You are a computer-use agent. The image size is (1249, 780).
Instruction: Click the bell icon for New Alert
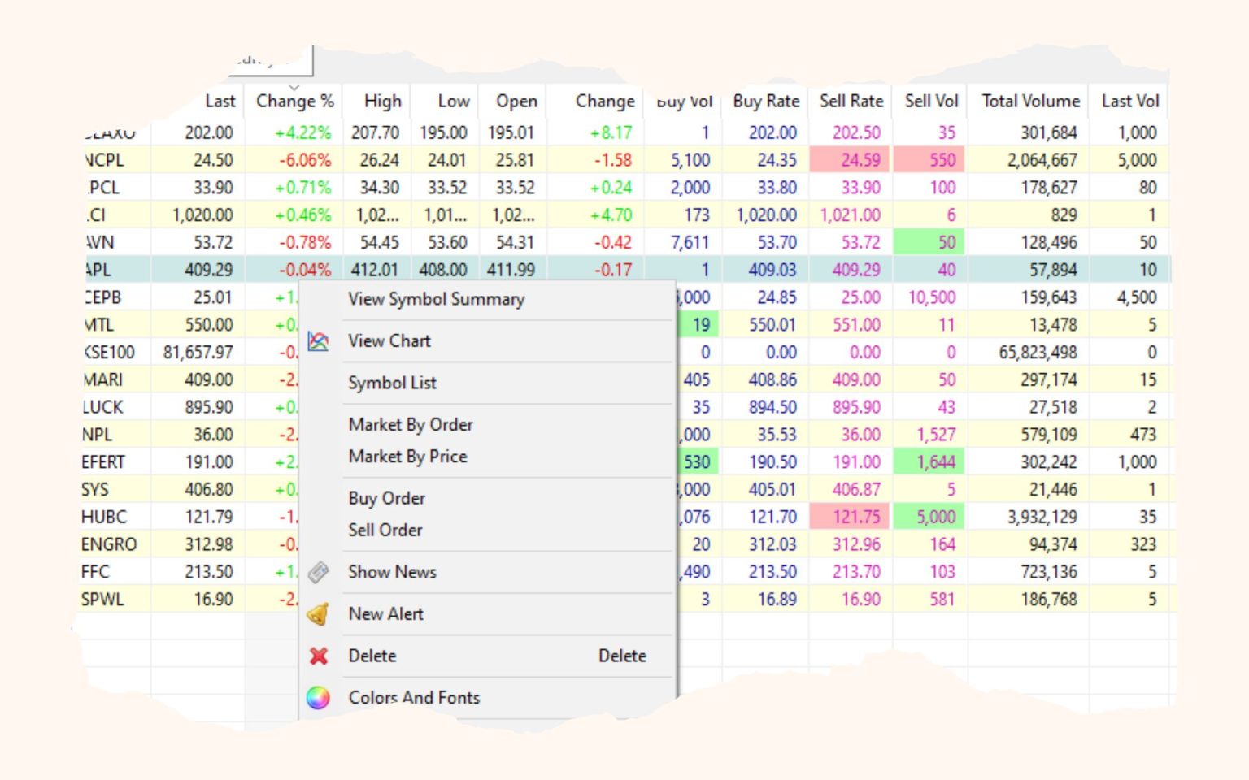(320, 614)
